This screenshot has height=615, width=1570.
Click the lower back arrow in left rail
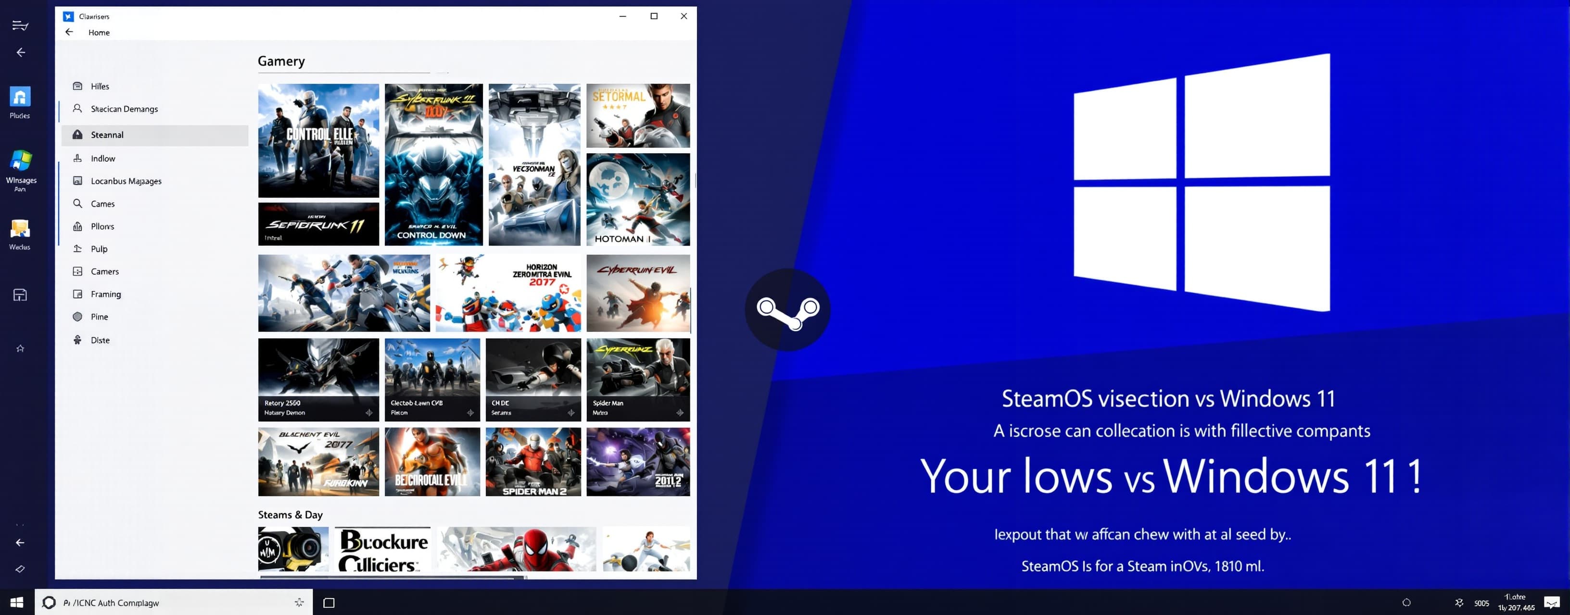tap(20, 542)
